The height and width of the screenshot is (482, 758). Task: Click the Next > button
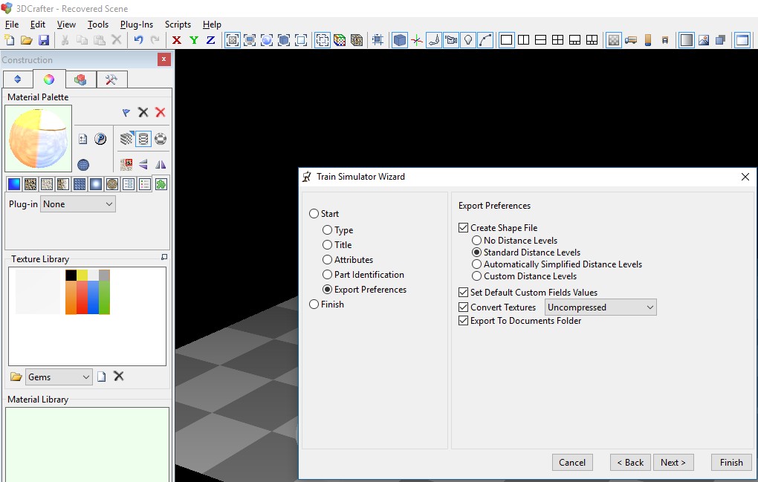click(673, 462)
